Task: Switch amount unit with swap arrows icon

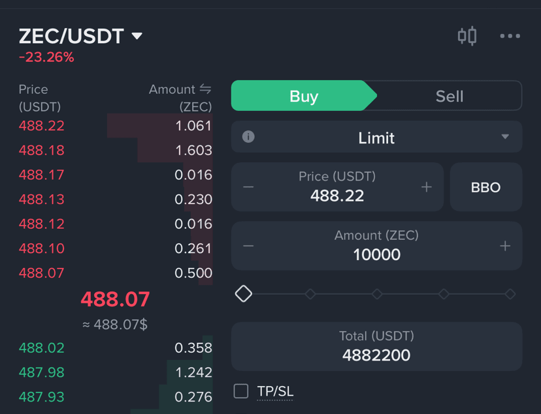Action: 205,89
